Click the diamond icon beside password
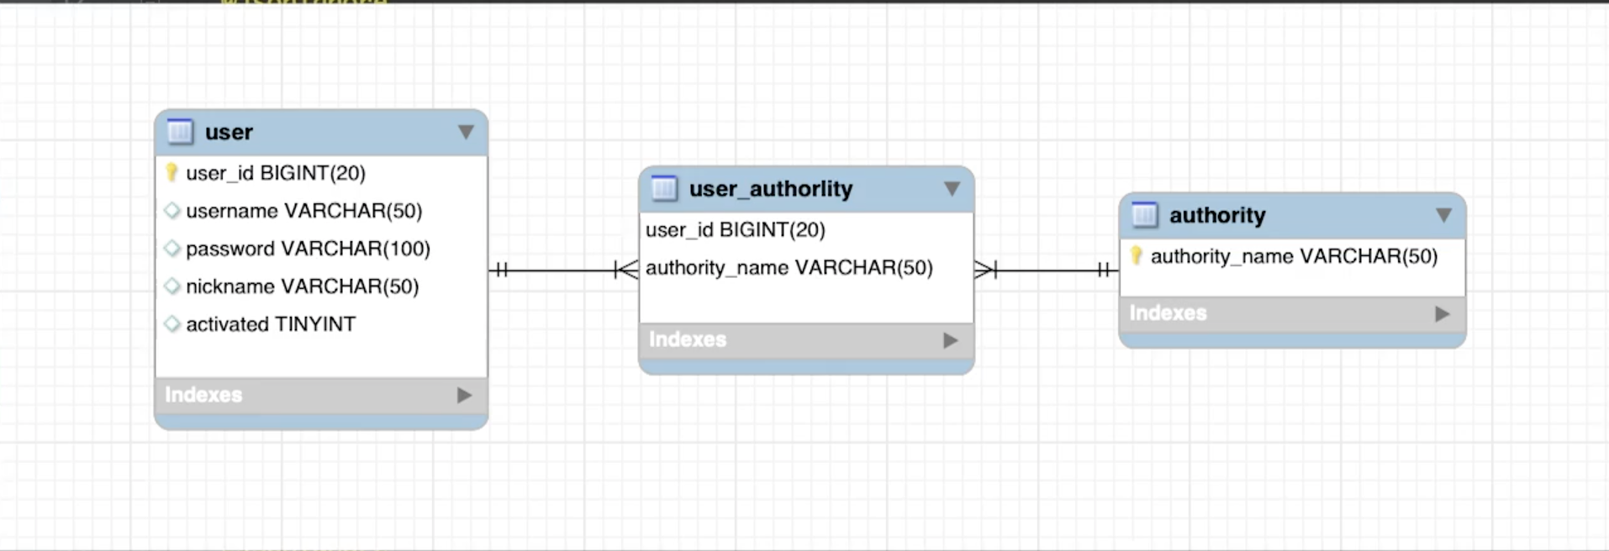 click(172, 249)
